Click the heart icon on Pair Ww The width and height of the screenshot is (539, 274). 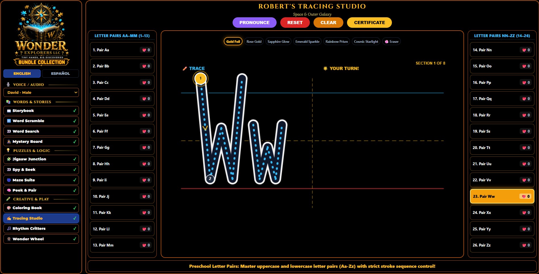tap(524, 197)
